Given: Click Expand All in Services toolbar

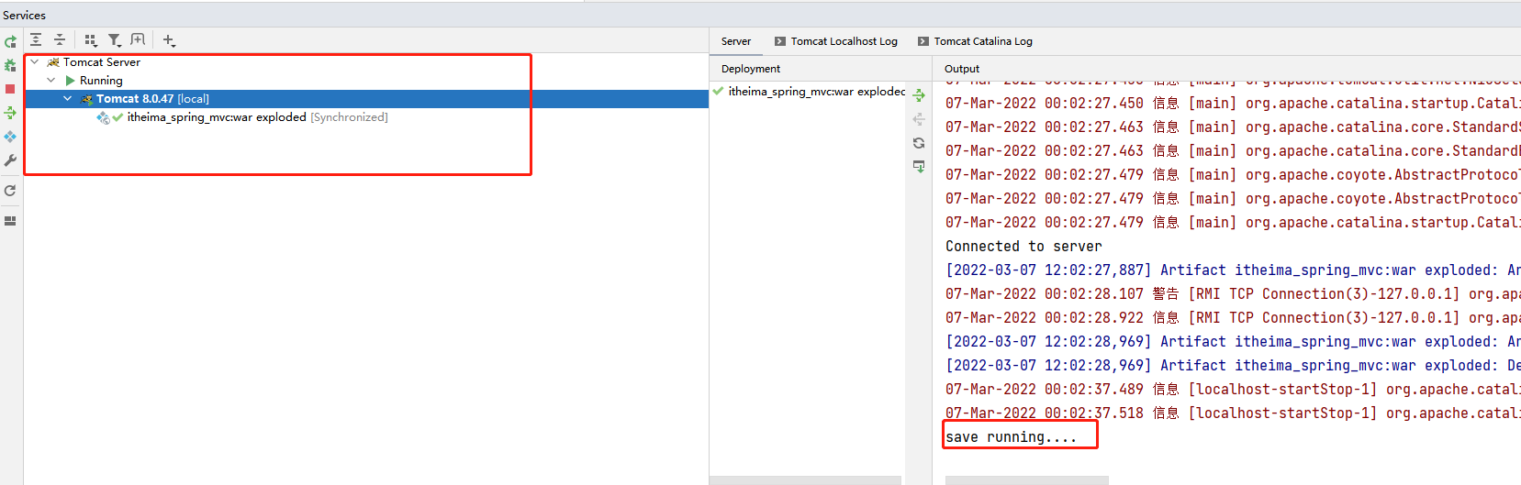Looking at the screenshot, I should coord(36,39).
